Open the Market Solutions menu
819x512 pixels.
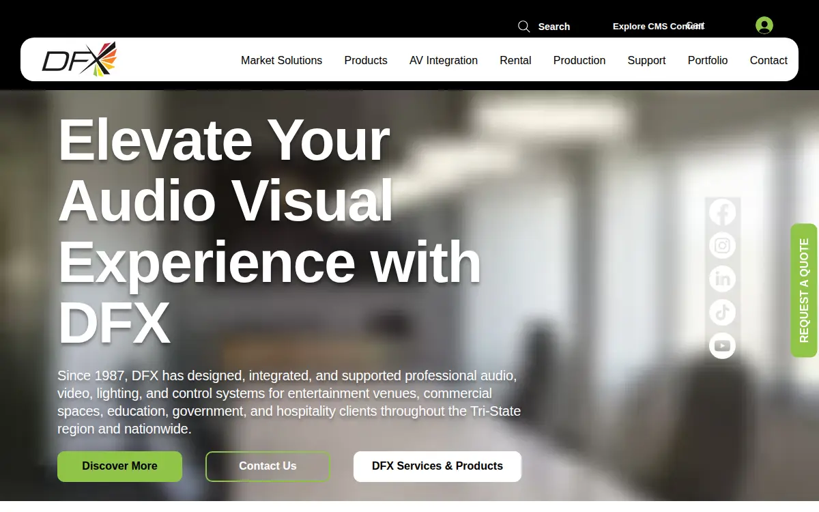coord(281,60)
